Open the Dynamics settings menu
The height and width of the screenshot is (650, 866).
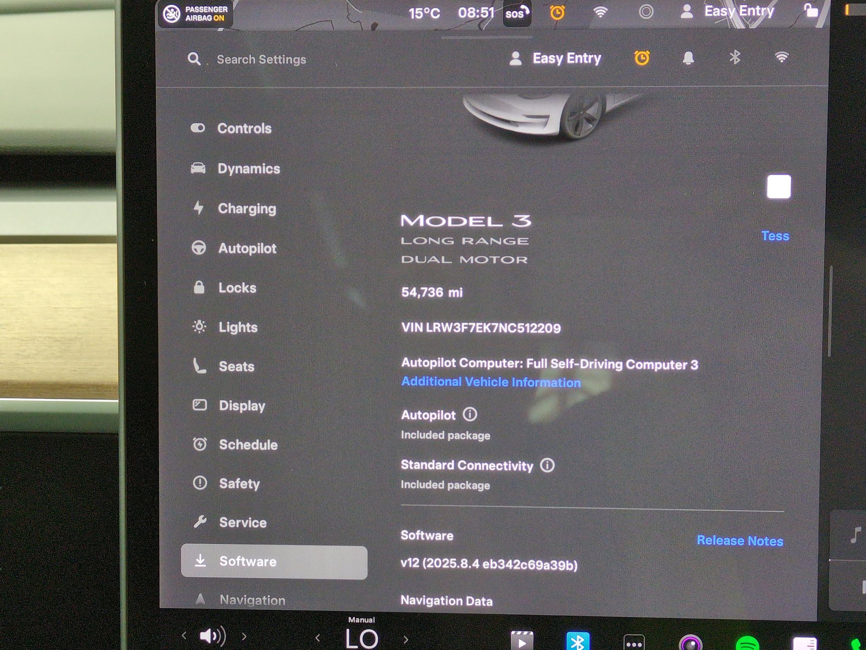click(x=235, y=169)
